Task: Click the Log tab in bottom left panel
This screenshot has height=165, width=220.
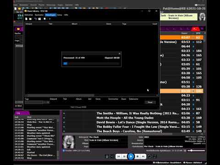Action: click(22, 113)
